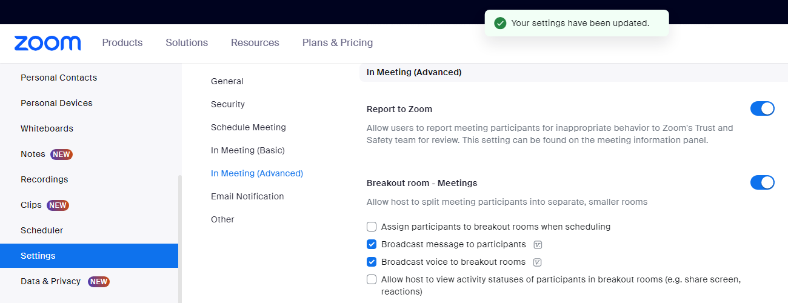Click green checkmark icon in settings updated notification
Image resolution: width=788 pixels, height=303 pixels.
(x=500, y=23)
